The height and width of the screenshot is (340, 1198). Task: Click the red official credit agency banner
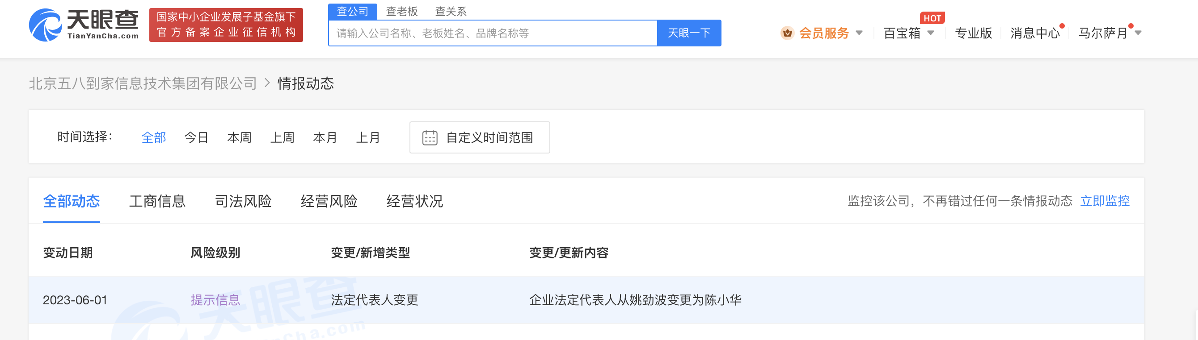[226, 25]
